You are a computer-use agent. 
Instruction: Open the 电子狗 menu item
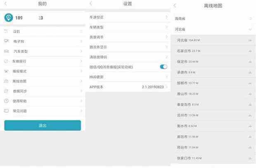[43, 41]
